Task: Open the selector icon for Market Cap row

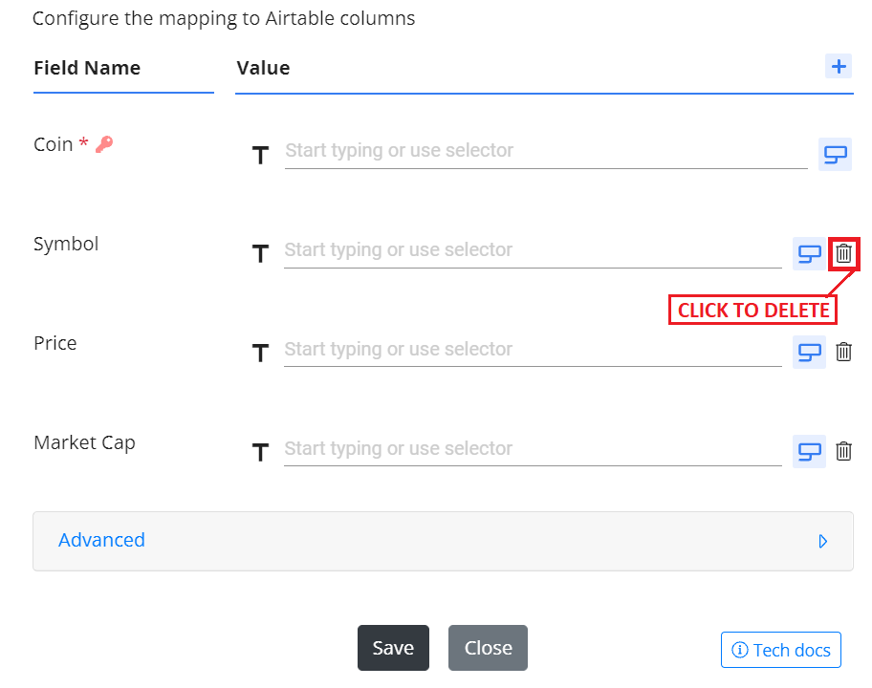Action: coord(809,451)
